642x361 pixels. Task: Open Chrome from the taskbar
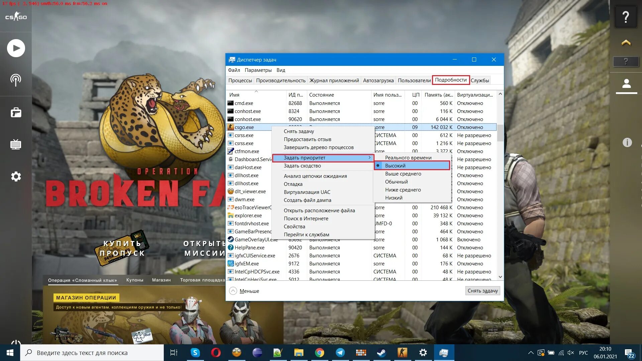pos(319,353)
